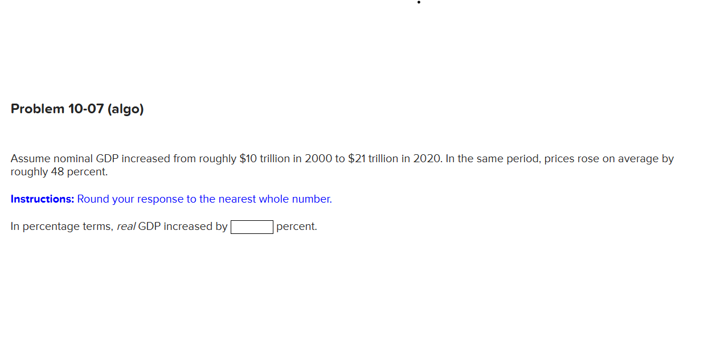The image size is (704, 358).
Task: Click inside the box before the word percent
Action: [x=251, y=227]
